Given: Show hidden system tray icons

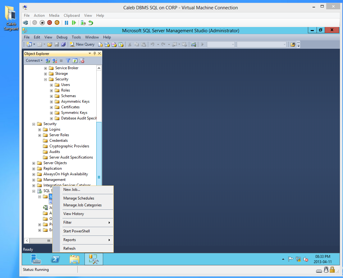Looking at the screenshot, I should (283, 259).
